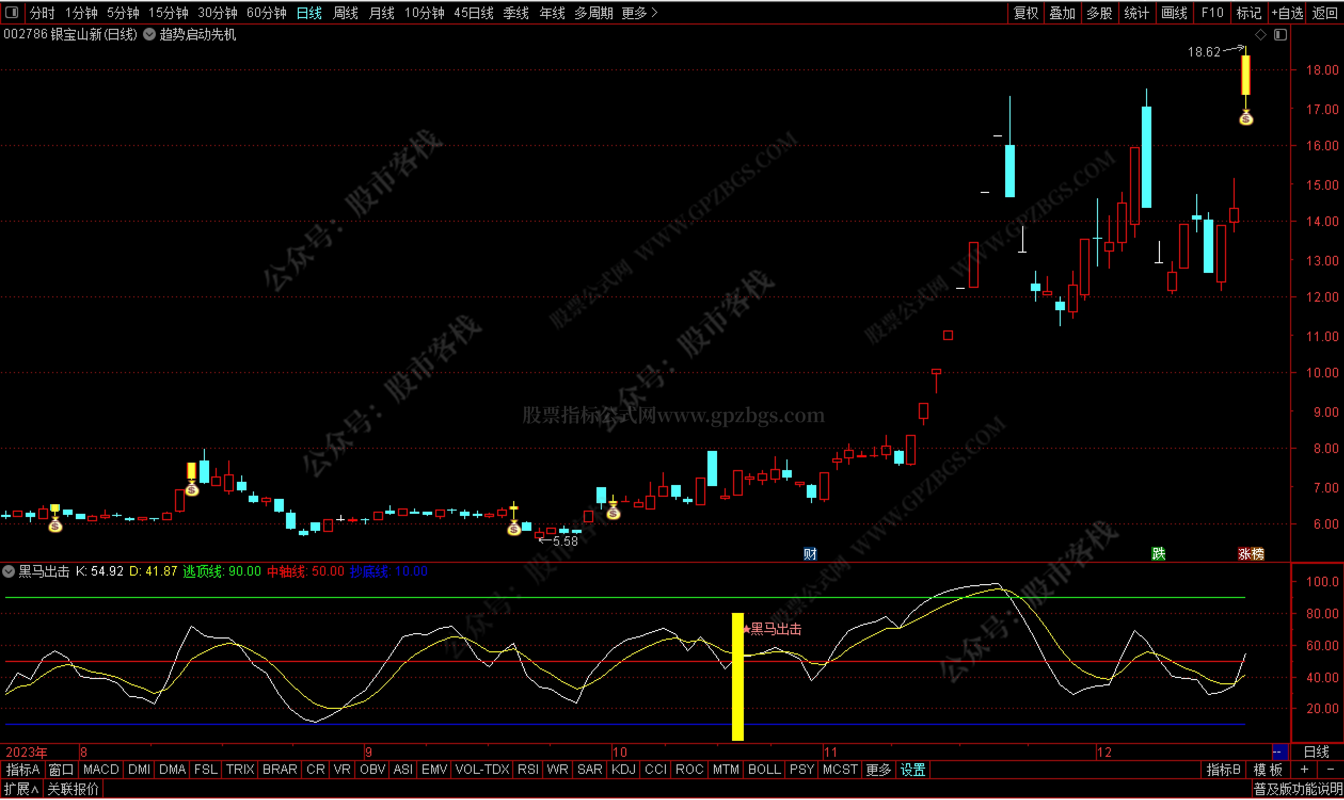
Task: Click the 财 financial marker icon
Action: pos(809,554)
